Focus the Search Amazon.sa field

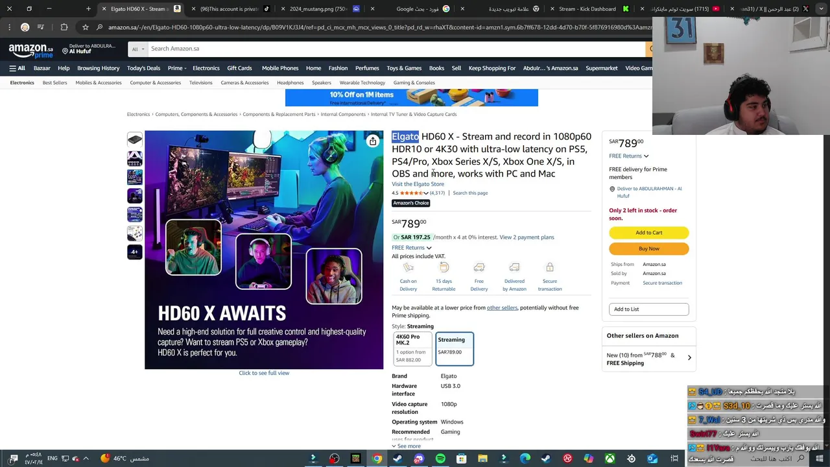[396, 49]
